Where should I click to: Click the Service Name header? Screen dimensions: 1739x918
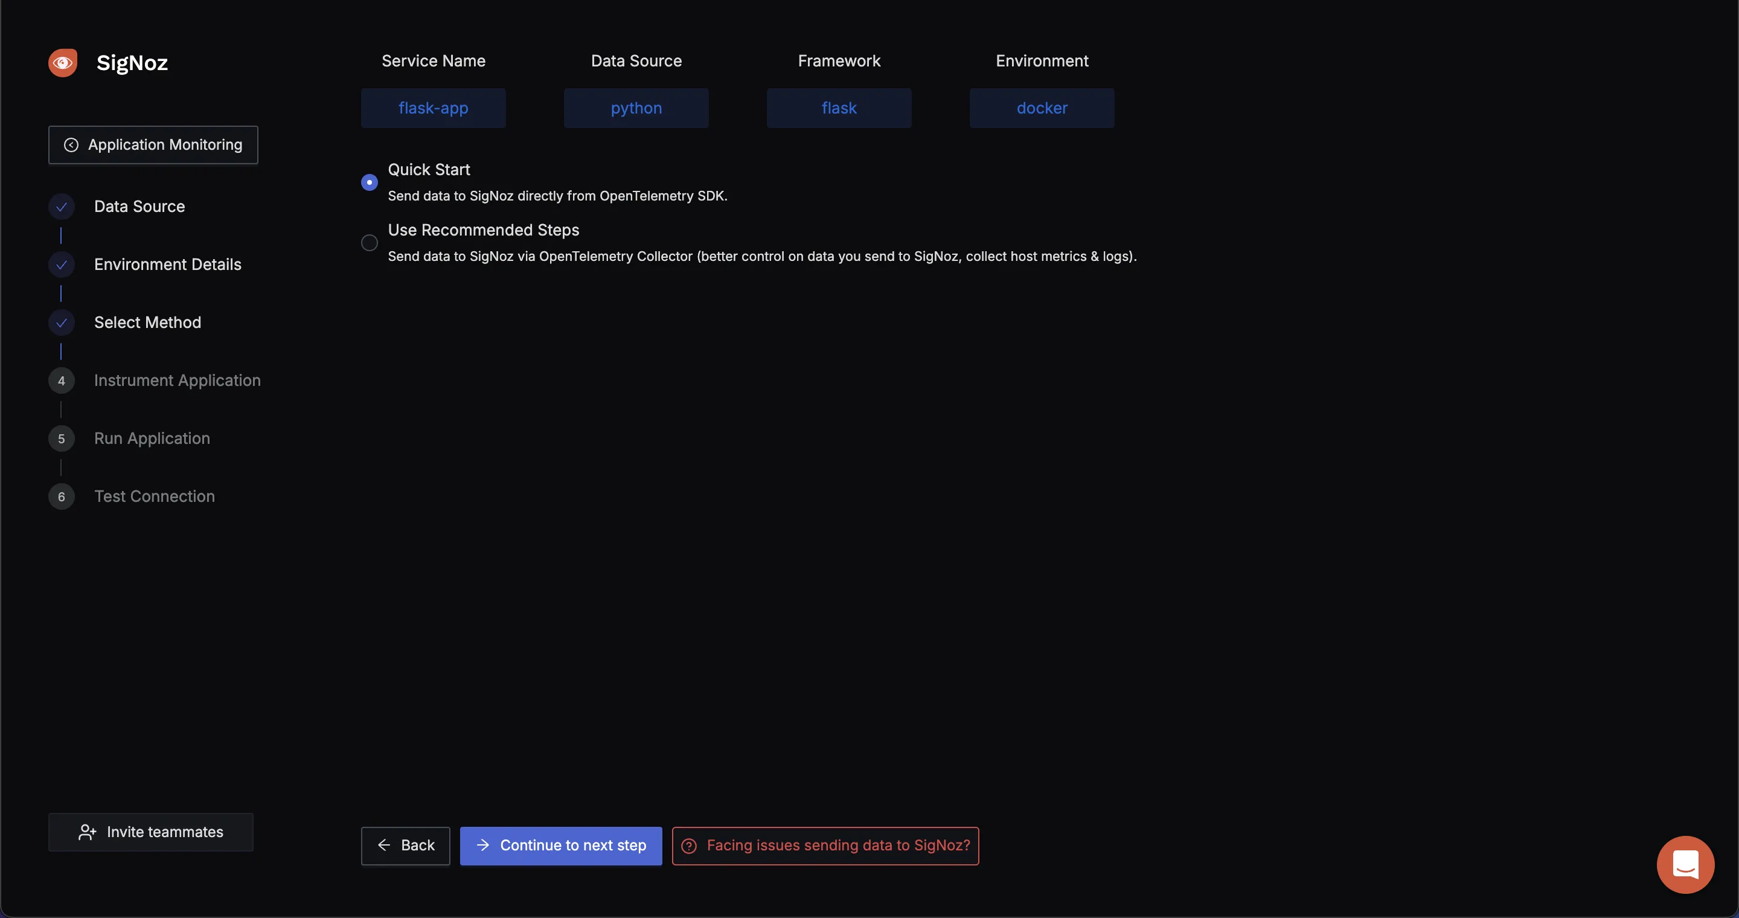[x=434, y=61]
